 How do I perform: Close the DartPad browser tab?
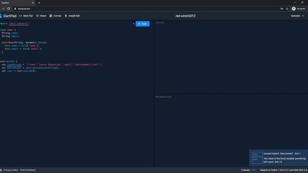pos(33,3)
